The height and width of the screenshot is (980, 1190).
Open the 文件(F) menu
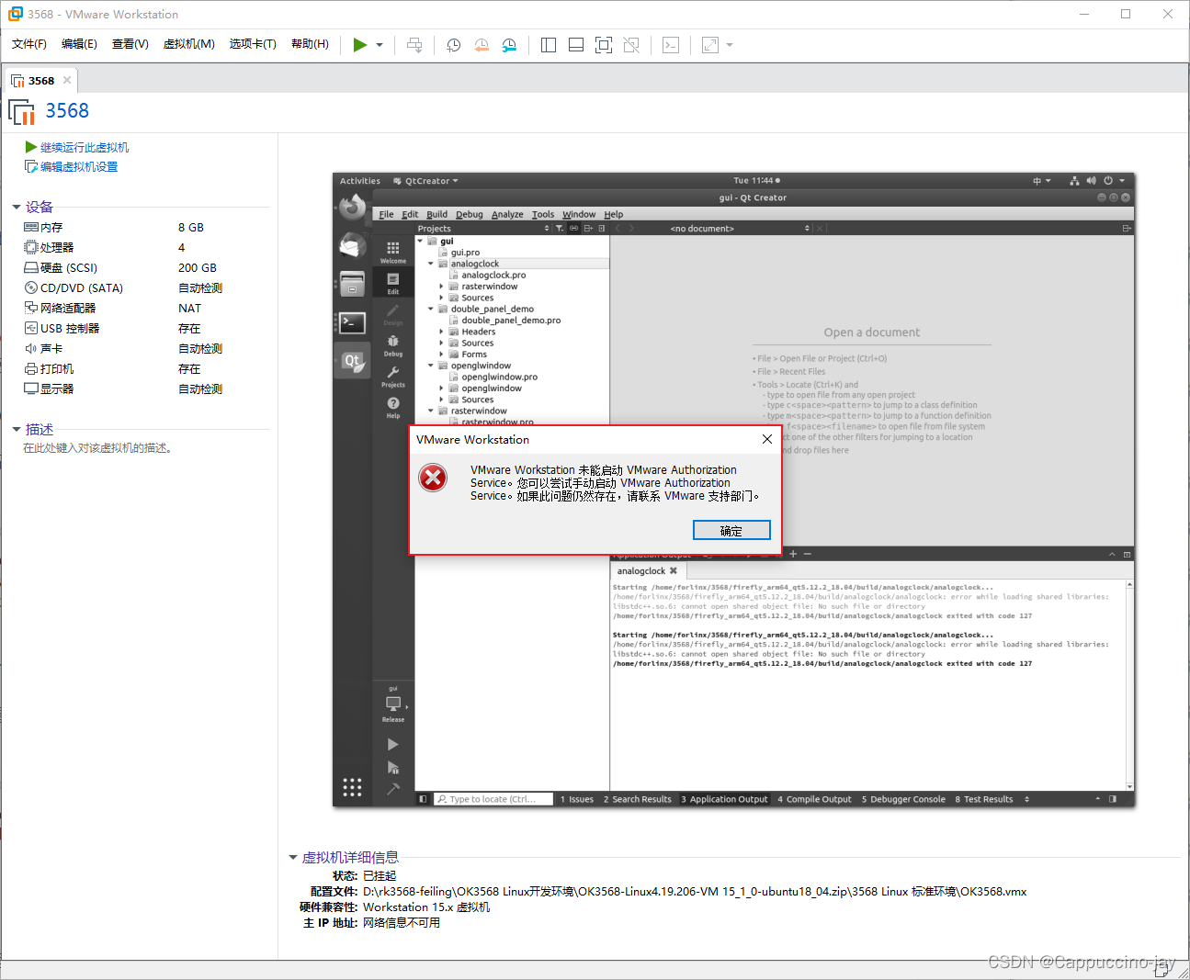point(29,44)
